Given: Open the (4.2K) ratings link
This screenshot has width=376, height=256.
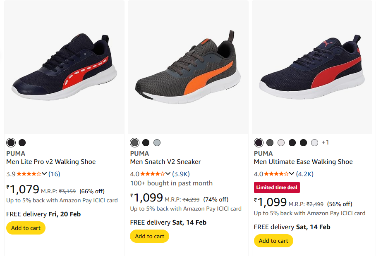Looking at the screenshot, I should pyautogui.click(x=304, y=174).
